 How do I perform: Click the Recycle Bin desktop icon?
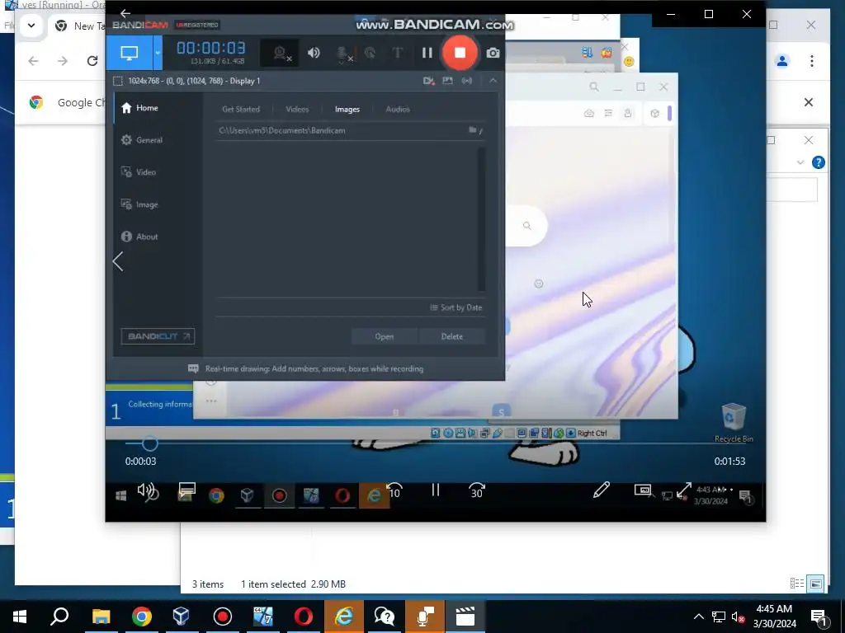pyautogui.click(x=734, y=423)
